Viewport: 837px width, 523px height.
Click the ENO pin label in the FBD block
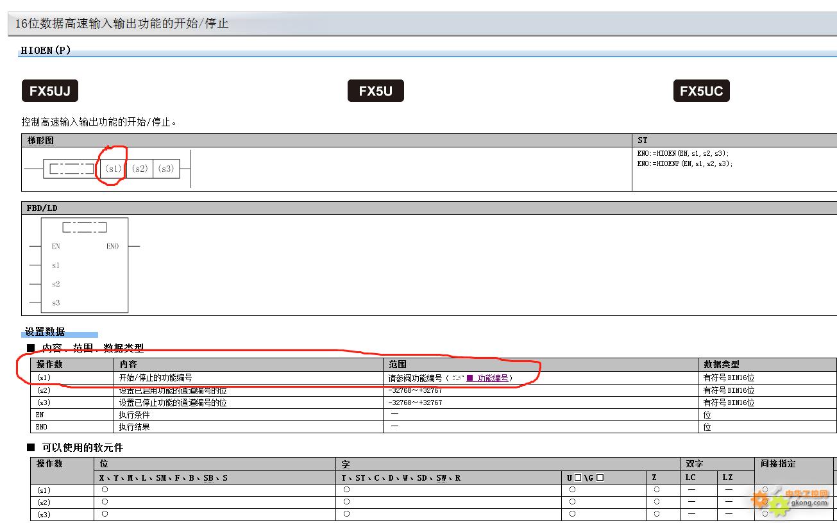click(x=112, y=246)
